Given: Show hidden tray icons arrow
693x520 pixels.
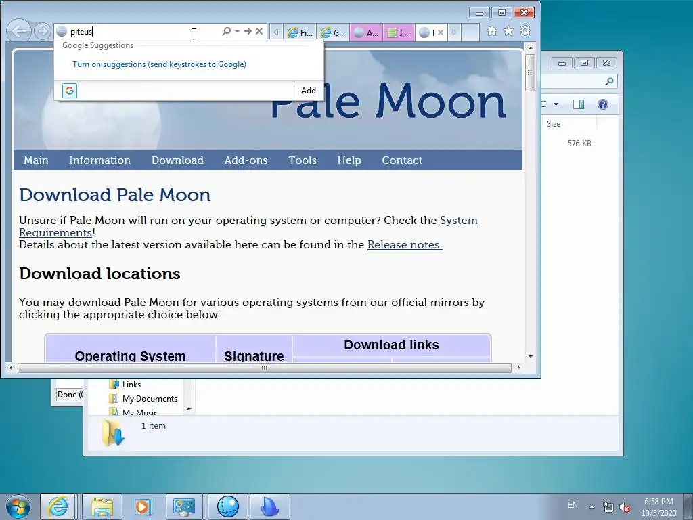Looking at the screenshot, I should 591,506.
